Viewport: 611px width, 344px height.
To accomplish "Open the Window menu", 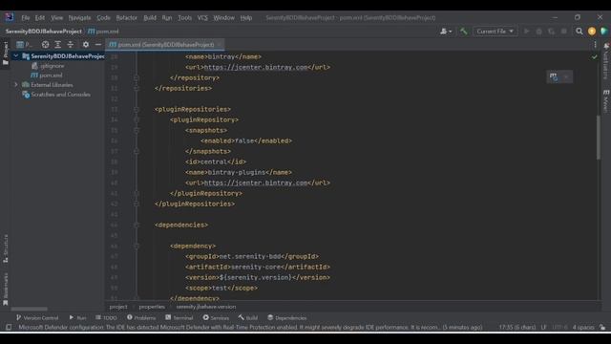I will click(x=223, y=18).
